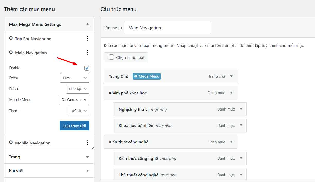Expand the Khoa học tự nhiên item arrow
This screenshot has height=182, width=315.
(x=241, y=125)
